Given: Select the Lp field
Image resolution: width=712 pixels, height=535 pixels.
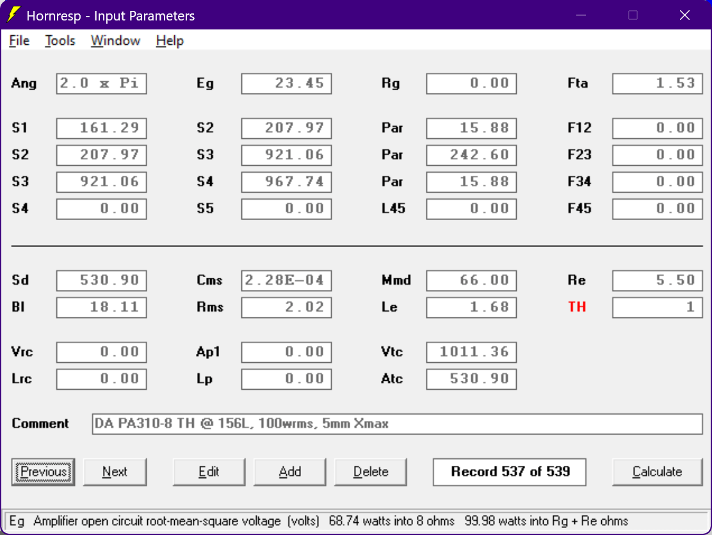Looking at the screenshot, I should point(286,379).
